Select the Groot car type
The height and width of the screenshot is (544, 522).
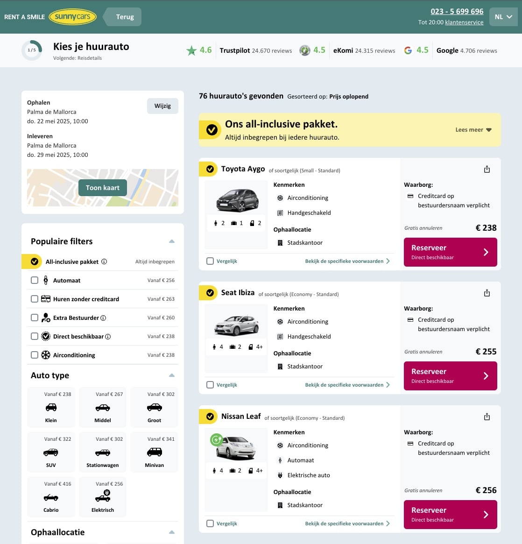coord(155,407)
